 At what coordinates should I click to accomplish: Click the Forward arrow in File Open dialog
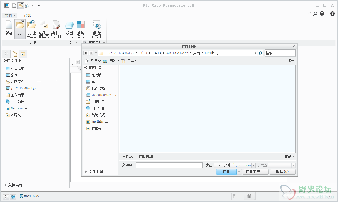coord(91,53)
